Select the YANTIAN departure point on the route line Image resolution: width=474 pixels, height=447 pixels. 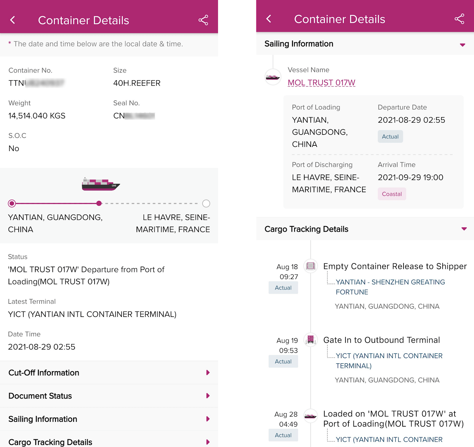(12, 204)
